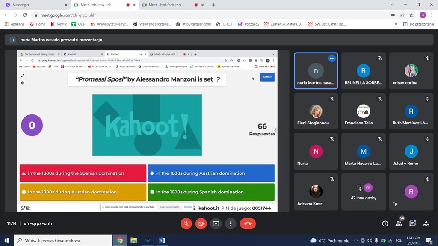Open a new browser tab
Viewport: 438px width, 246px height.
tap(213, 5)
